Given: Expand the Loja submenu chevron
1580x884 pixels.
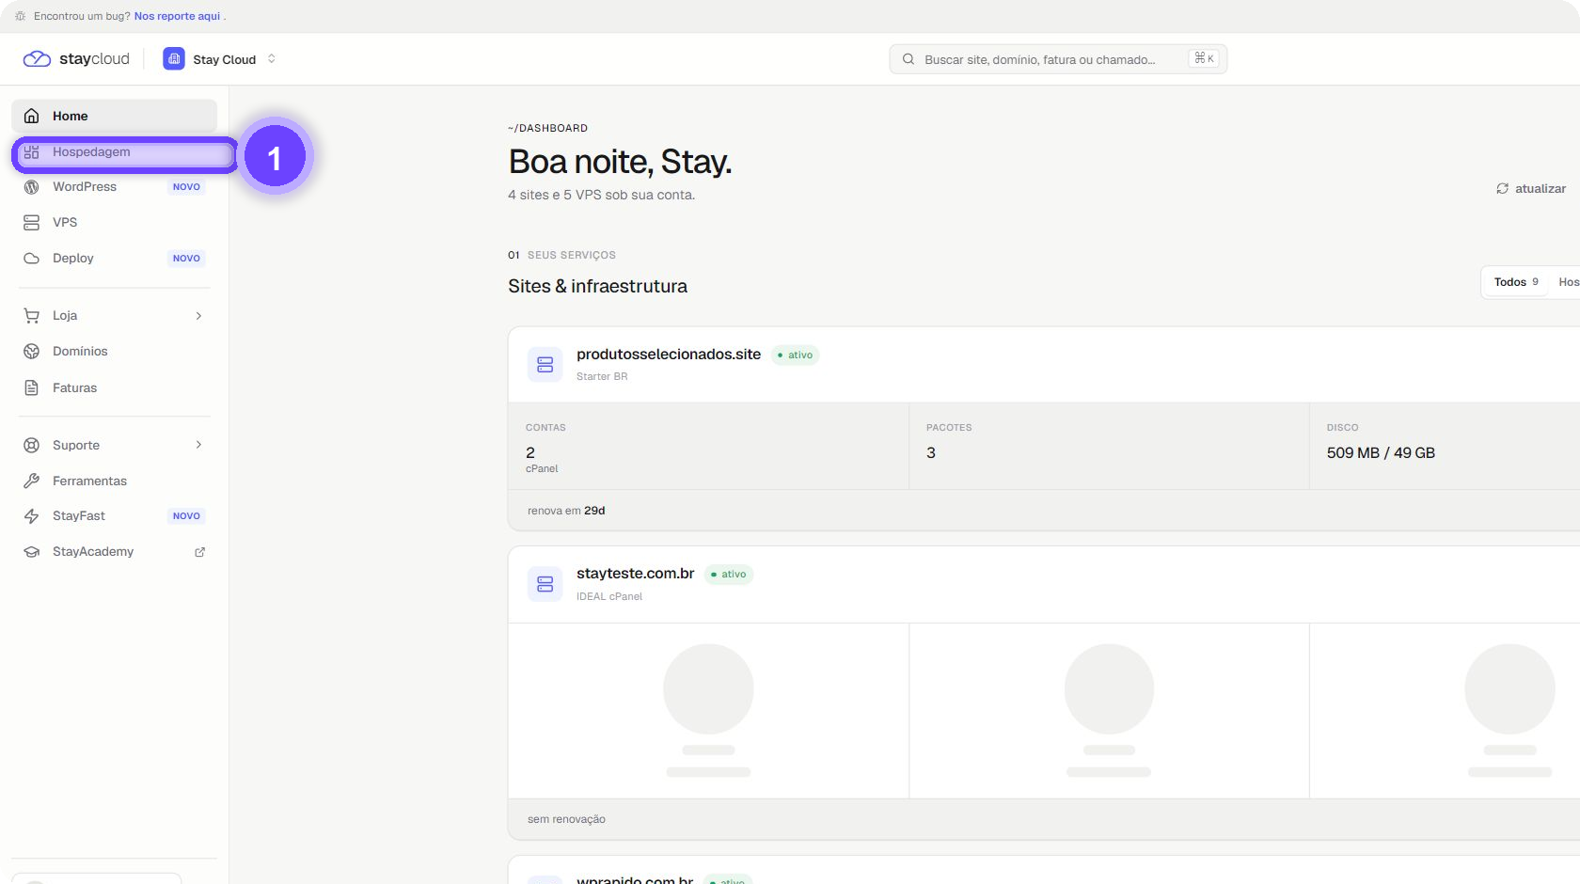Looking at the screenshot, I should tap(198, 315).
